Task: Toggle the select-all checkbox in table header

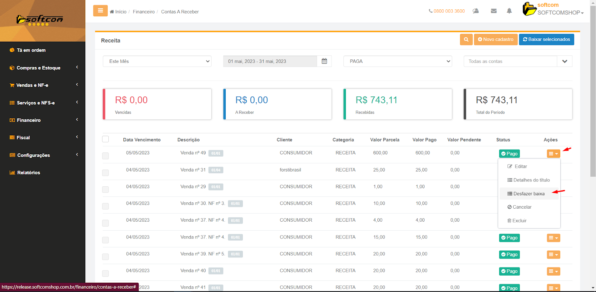Action: coord(105,139)
